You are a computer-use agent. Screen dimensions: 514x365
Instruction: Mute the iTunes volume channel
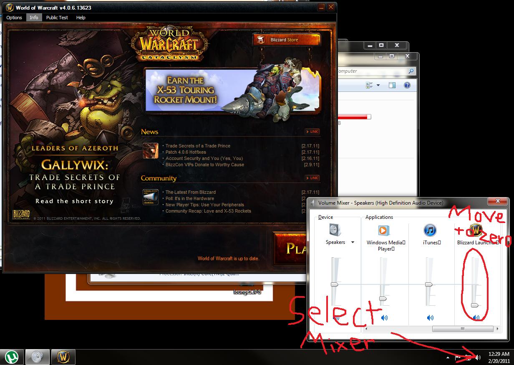[x=430, y=318]
